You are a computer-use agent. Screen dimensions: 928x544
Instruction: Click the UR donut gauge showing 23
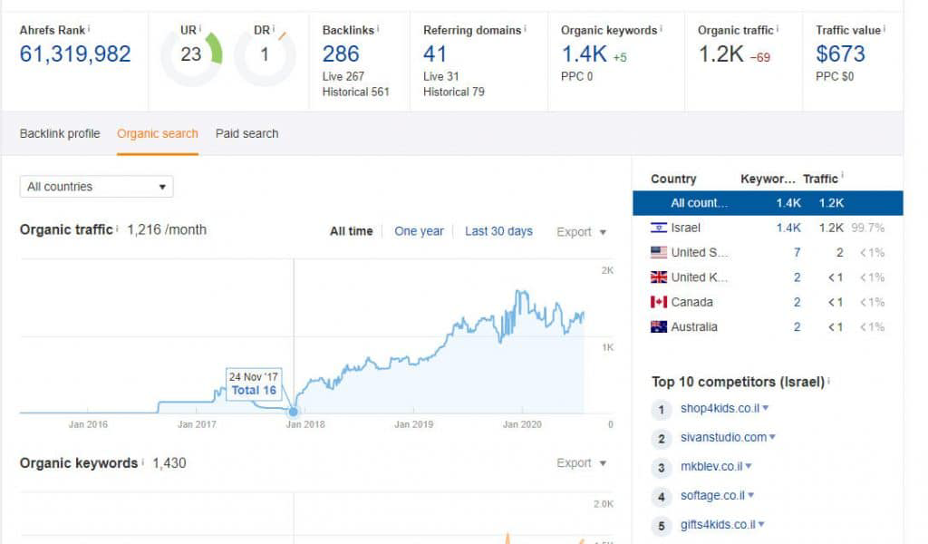(192, 55)
